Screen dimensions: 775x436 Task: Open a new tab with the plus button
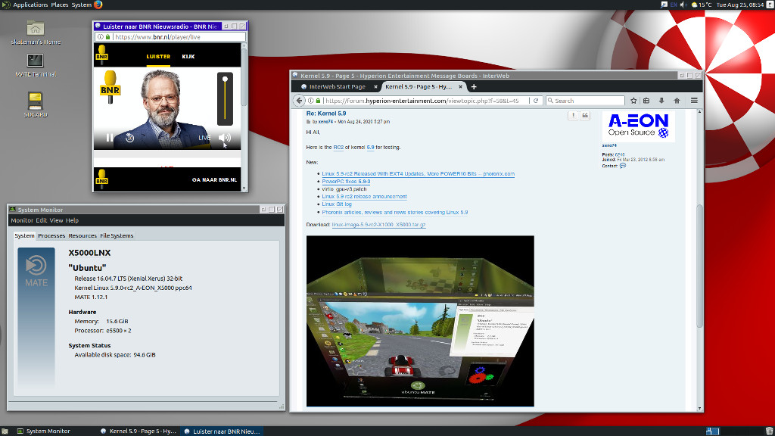(474, 87)
